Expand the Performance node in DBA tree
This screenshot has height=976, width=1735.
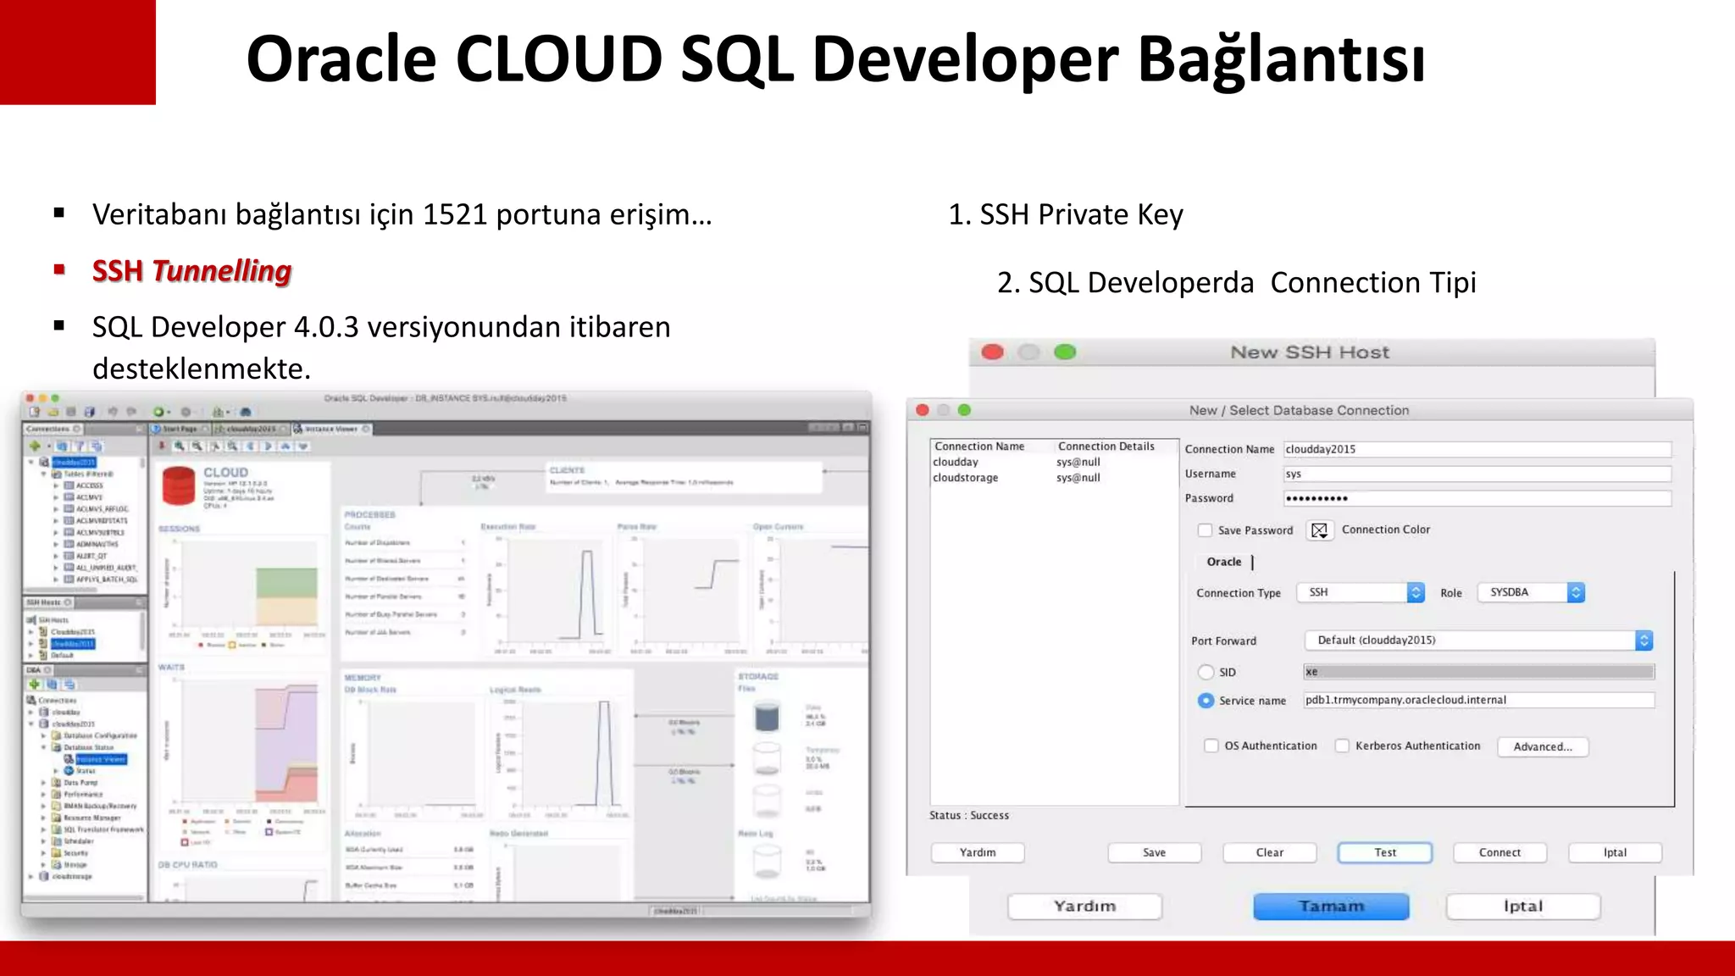click(x=44, y=795)
